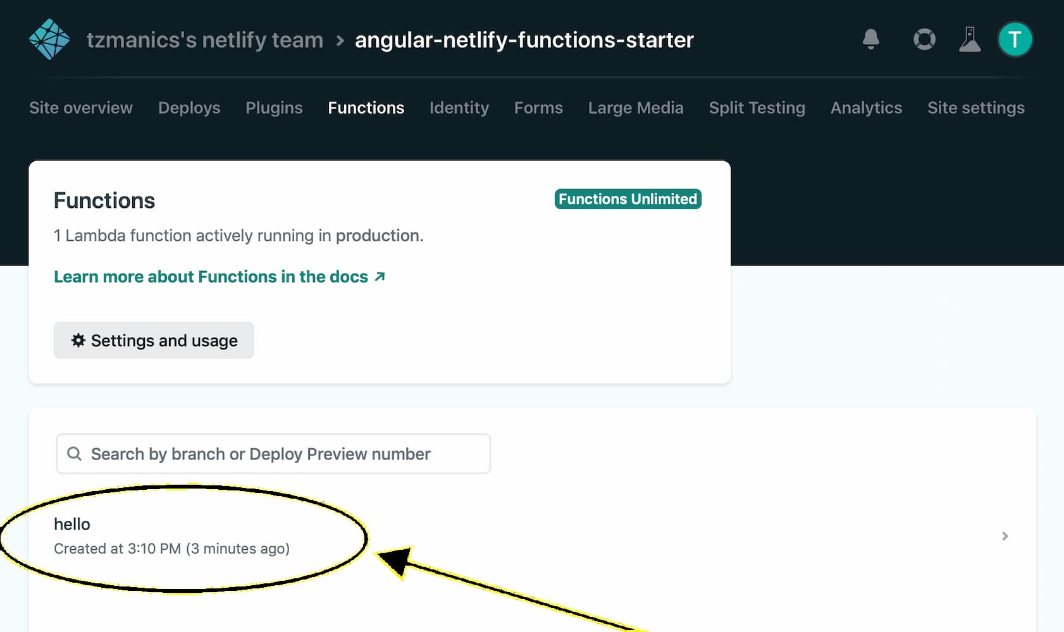Open Split Testing
Image resolution: width=1064 pixels, height=632 pixels.
757,107
